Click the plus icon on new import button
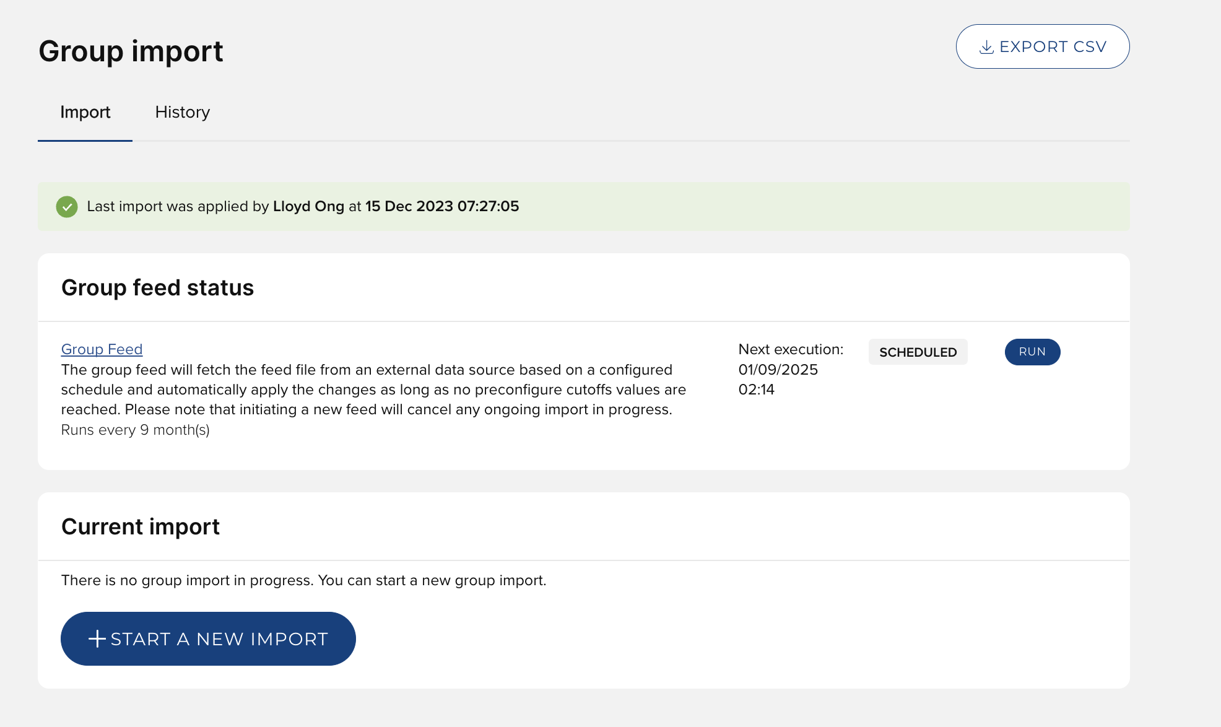The width and height of the screenshot is (1221, 727). pos(97,639)
